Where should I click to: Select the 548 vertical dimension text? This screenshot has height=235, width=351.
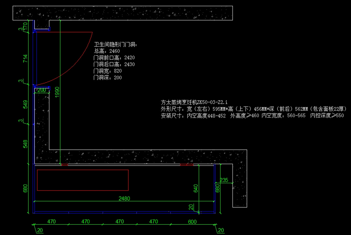click(25, 144)
